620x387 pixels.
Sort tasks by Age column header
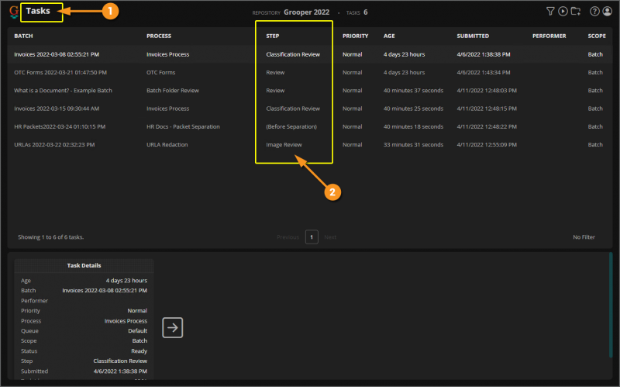click(390, 36)
